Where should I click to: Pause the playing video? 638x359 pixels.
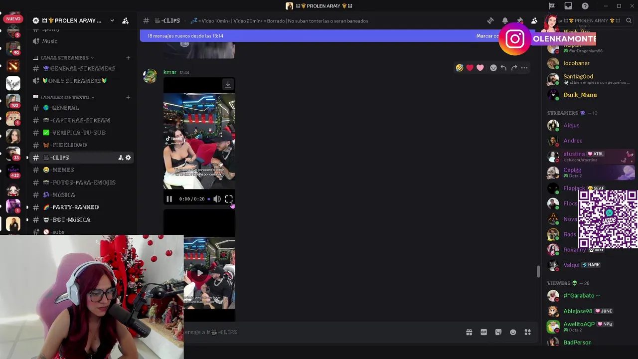point(169,199)
